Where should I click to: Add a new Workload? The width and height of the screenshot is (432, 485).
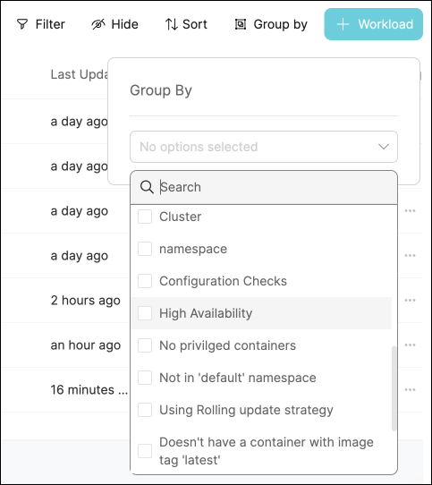point(374,24)
